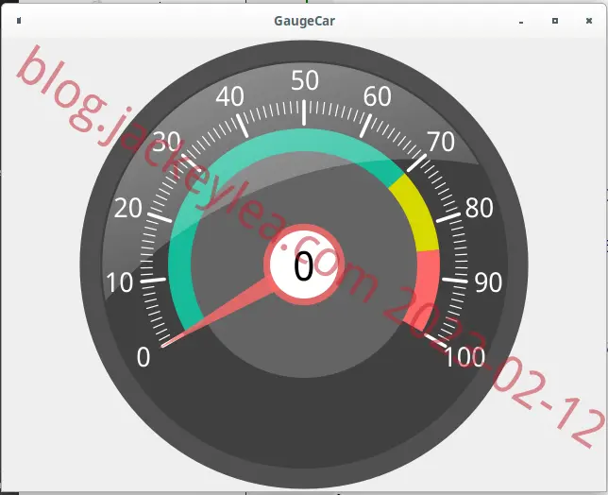
Task: Click the major tick mark at 80
Action: (448, 217)
